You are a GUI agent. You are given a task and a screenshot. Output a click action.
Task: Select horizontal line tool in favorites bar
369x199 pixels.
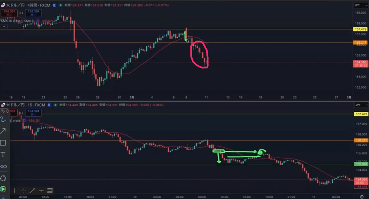(x=41, y=191)
